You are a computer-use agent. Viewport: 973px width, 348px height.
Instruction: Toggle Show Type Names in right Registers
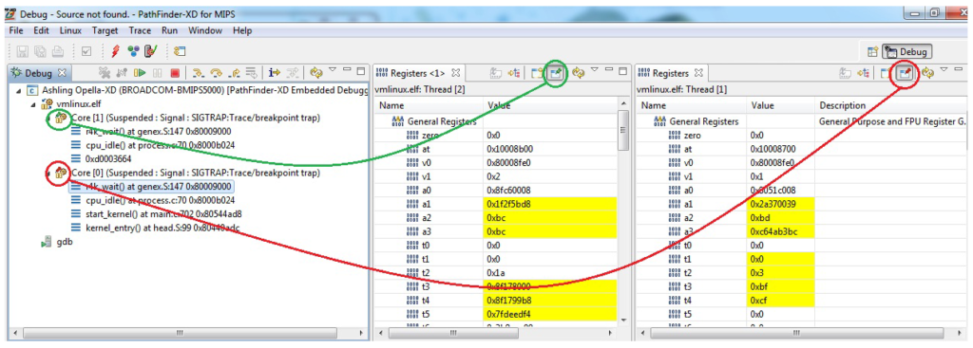pos(845,72)
